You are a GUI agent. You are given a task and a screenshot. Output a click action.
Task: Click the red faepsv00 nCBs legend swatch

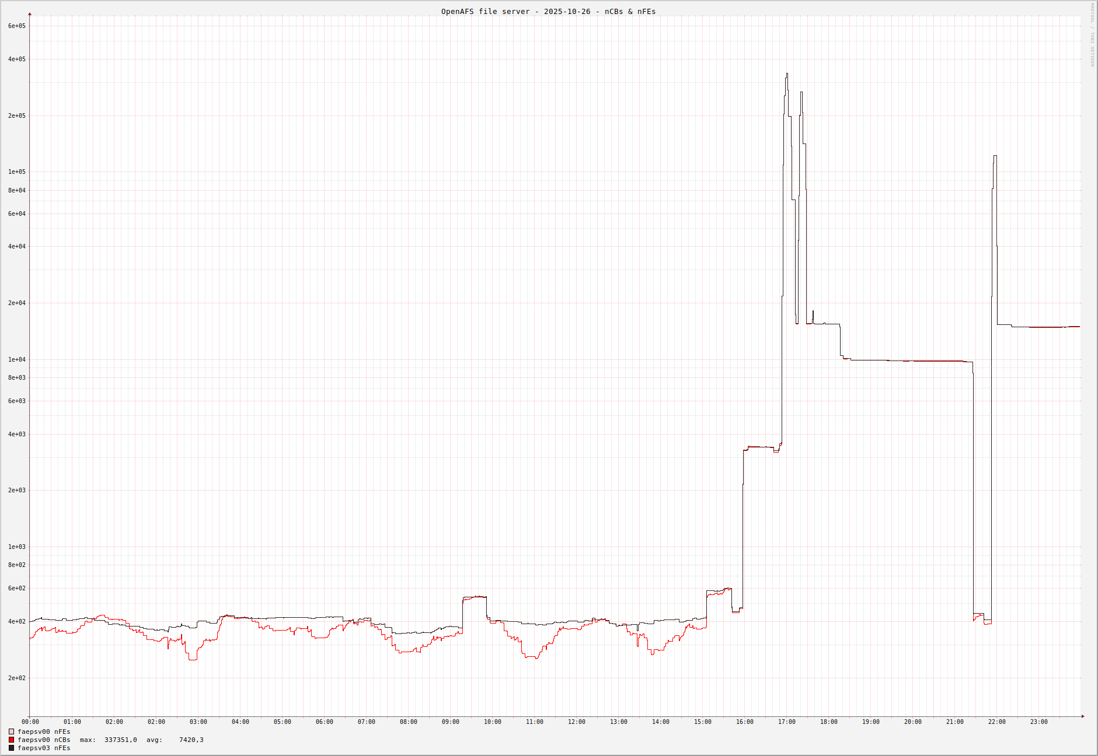(x=11, y=740)
